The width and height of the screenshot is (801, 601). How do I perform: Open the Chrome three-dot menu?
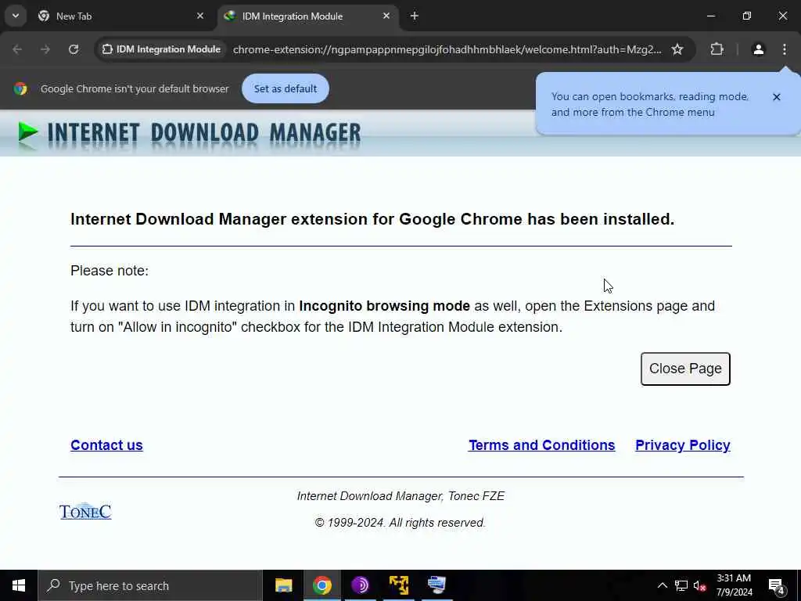pyautogui.click(x=784, y=49)
